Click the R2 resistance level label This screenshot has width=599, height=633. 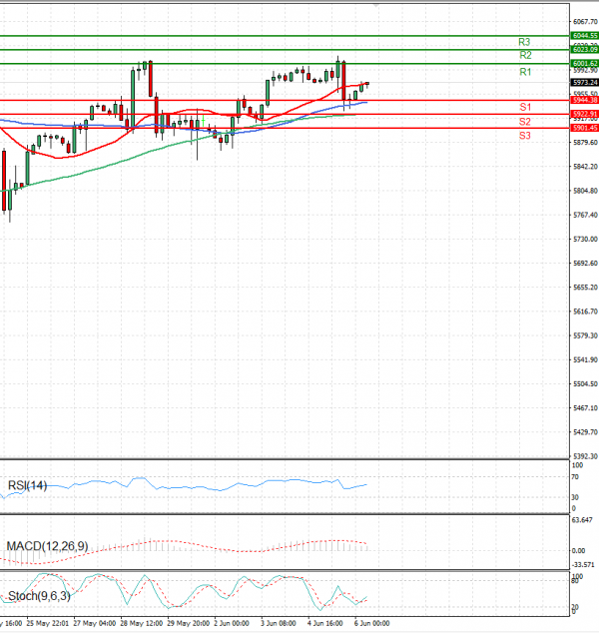point(524,56)
